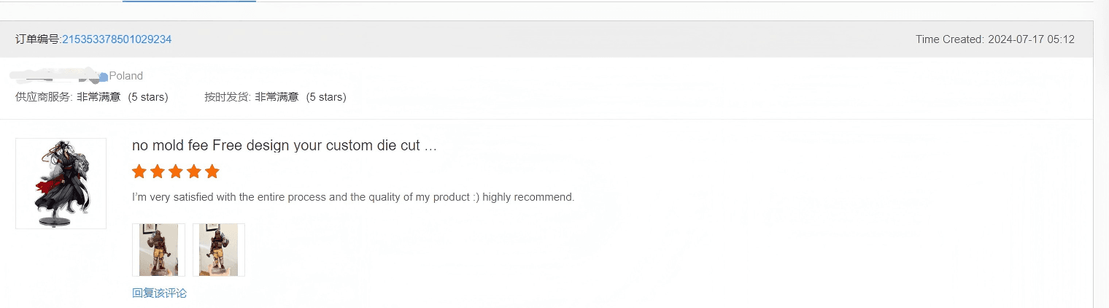Click the fourth orange rating star
The image size is (1109, 308).
click(x=194, y=172)
